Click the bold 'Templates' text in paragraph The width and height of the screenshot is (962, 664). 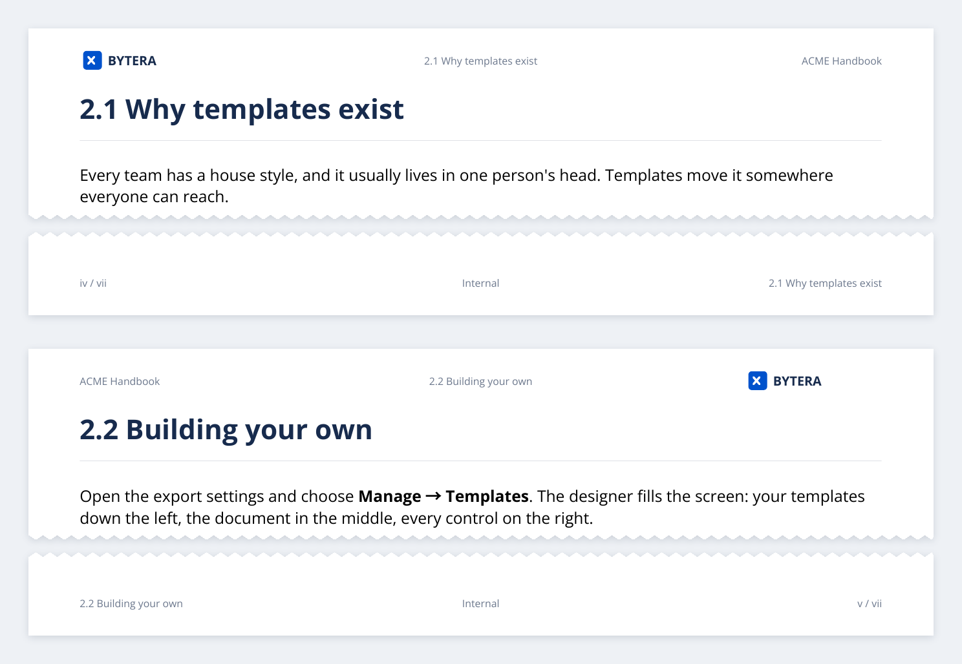487,496
